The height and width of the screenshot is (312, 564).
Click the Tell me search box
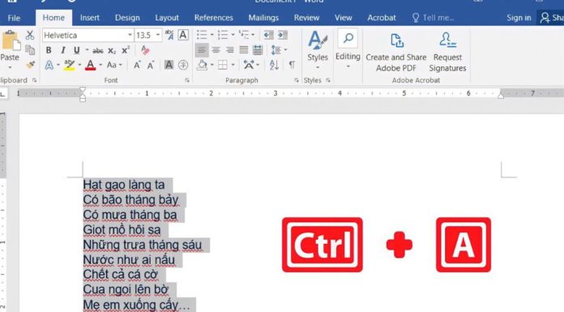tap(433, 18)
